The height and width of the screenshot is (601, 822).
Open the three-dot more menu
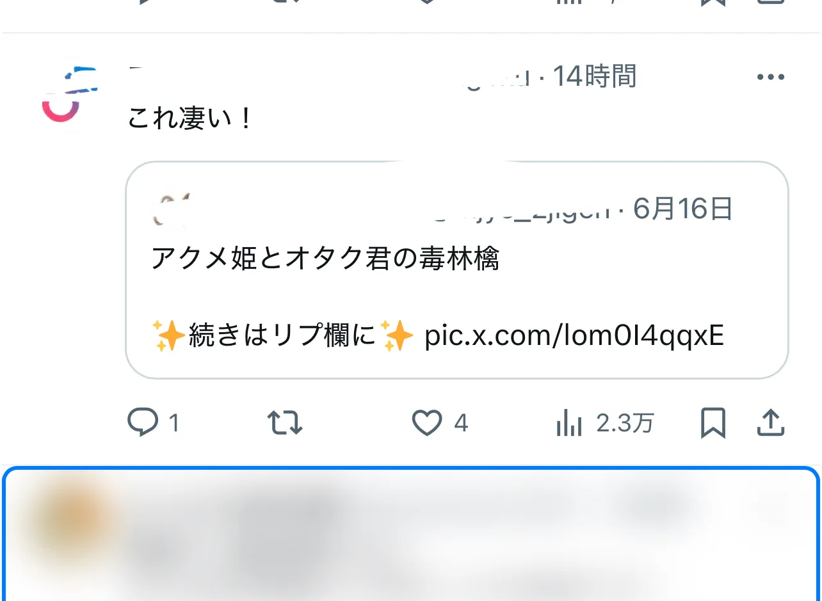click(770, 77)
